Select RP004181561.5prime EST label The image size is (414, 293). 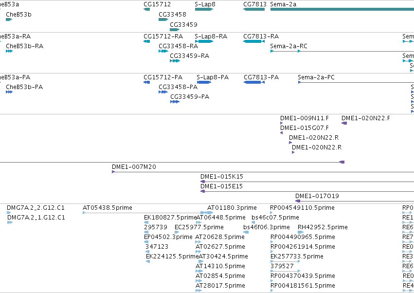coord(303,286)
